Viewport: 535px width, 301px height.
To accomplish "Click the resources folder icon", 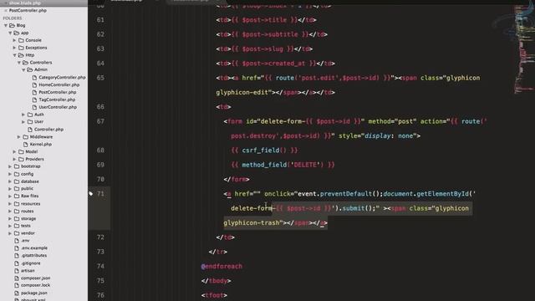I will pos(17,204).
